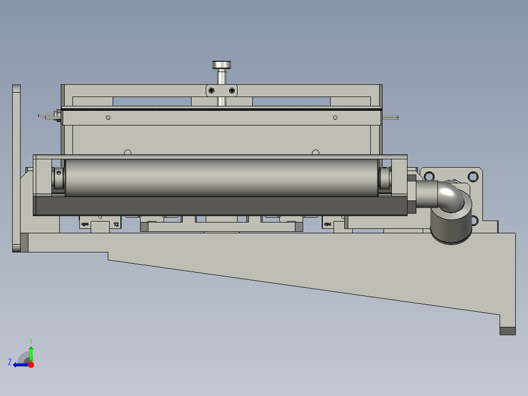
Task: Pick the top-right mounting hole on right flange
Action: point(473,176)
